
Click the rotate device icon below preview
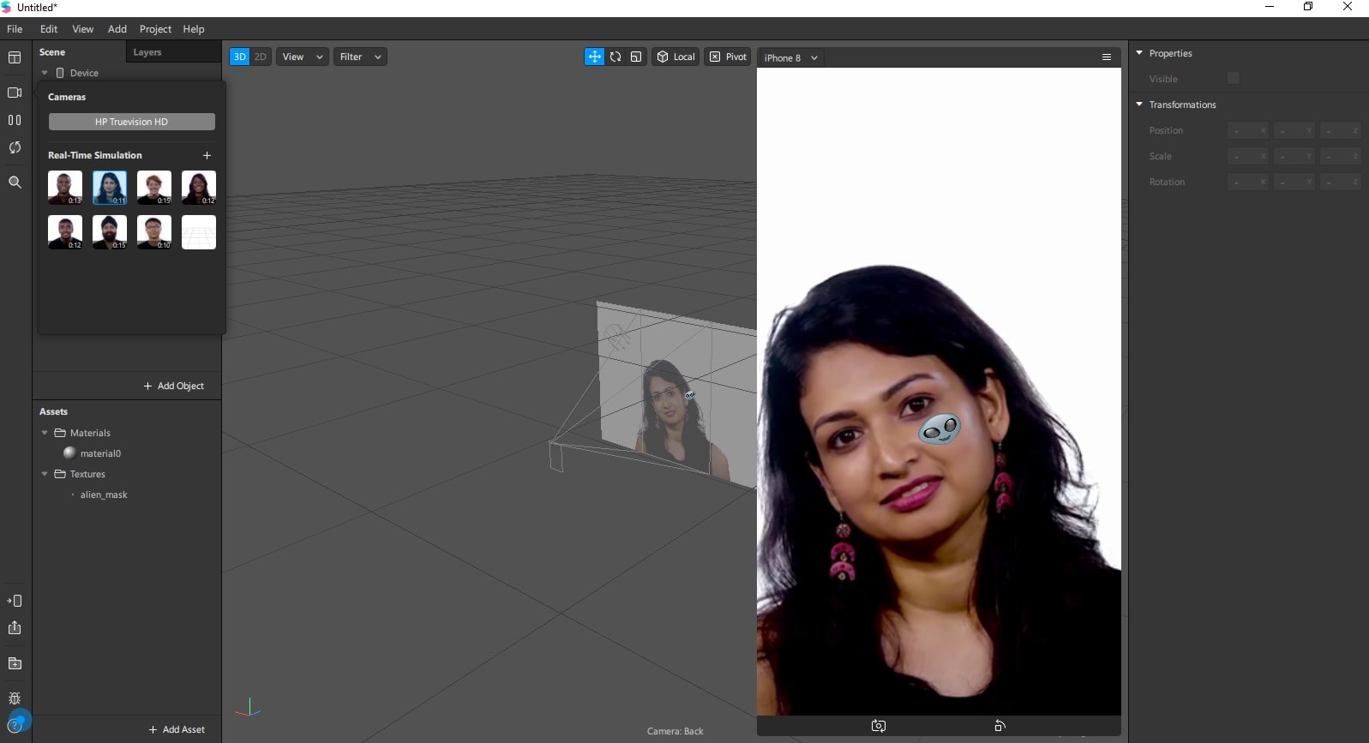(1000, 726)
